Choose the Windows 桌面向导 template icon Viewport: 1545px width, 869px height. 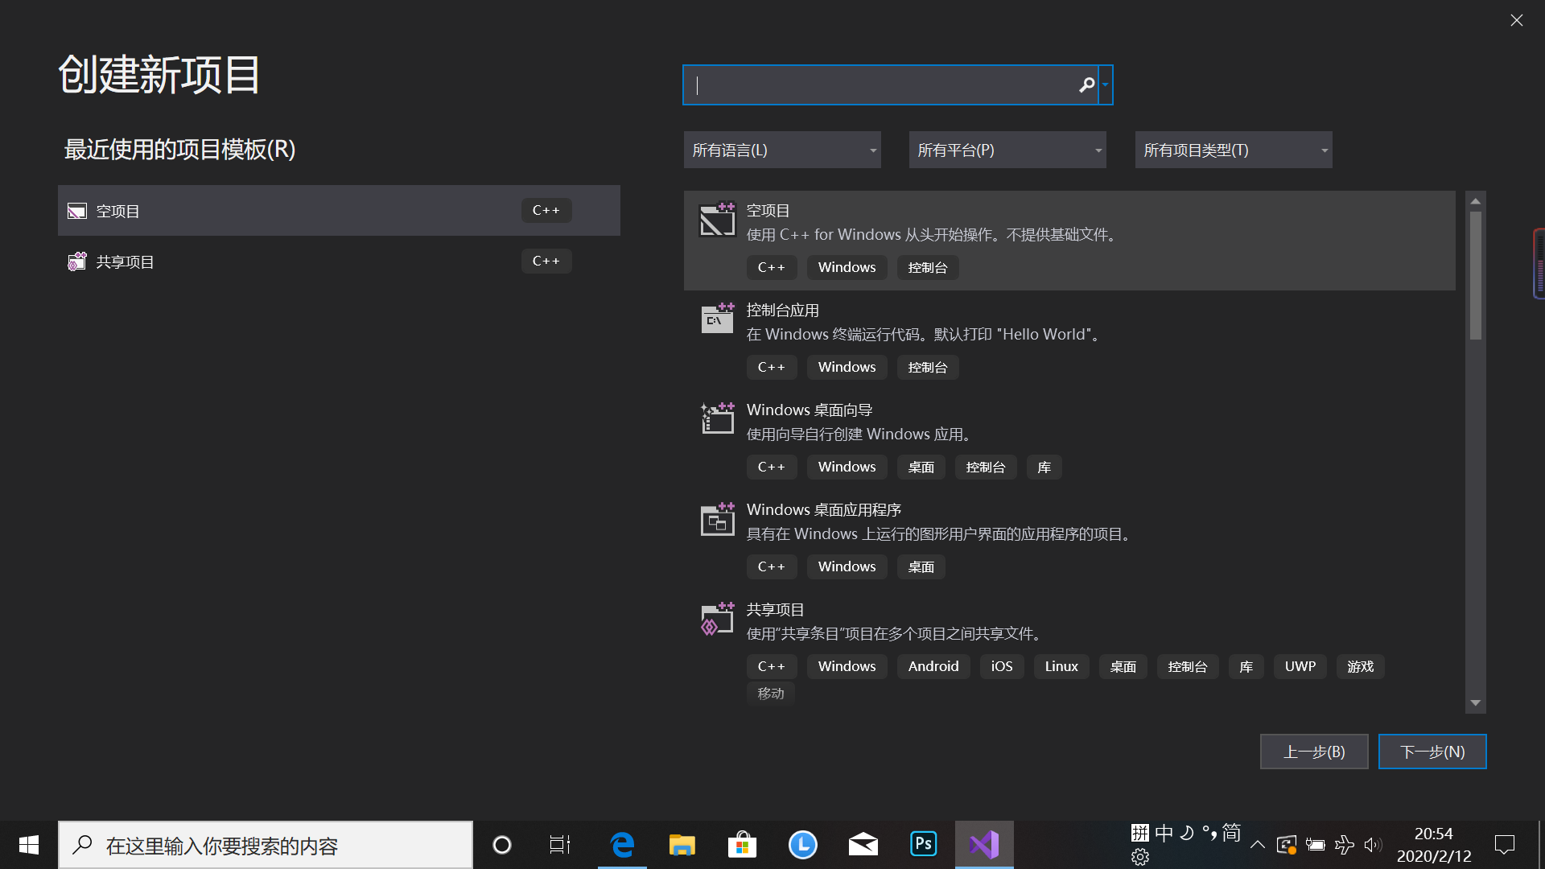[x=717, y=418]
